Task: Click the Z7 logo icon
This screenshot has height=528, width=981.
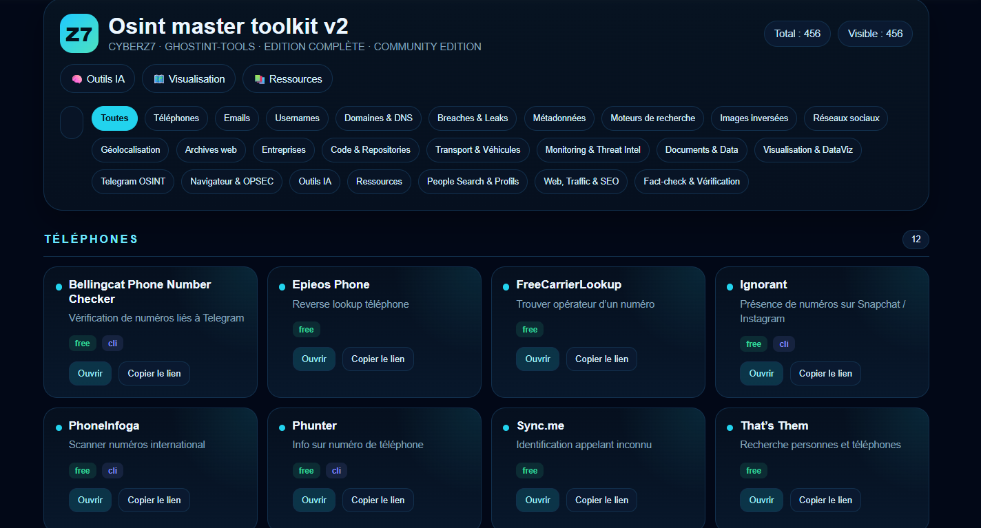Action: pyautogui.click(x=79, y=34)
